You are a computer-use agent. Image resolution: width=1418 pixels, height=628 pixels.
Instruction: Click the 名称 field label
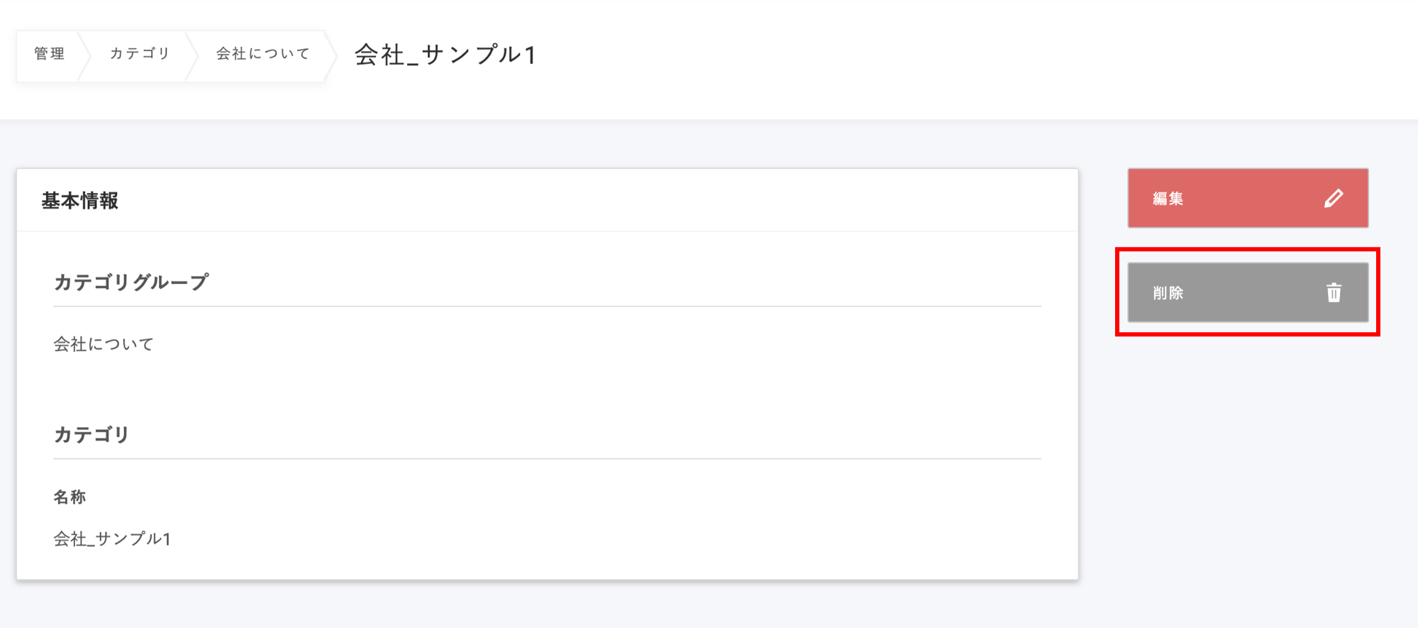click(x=70, y=497)
